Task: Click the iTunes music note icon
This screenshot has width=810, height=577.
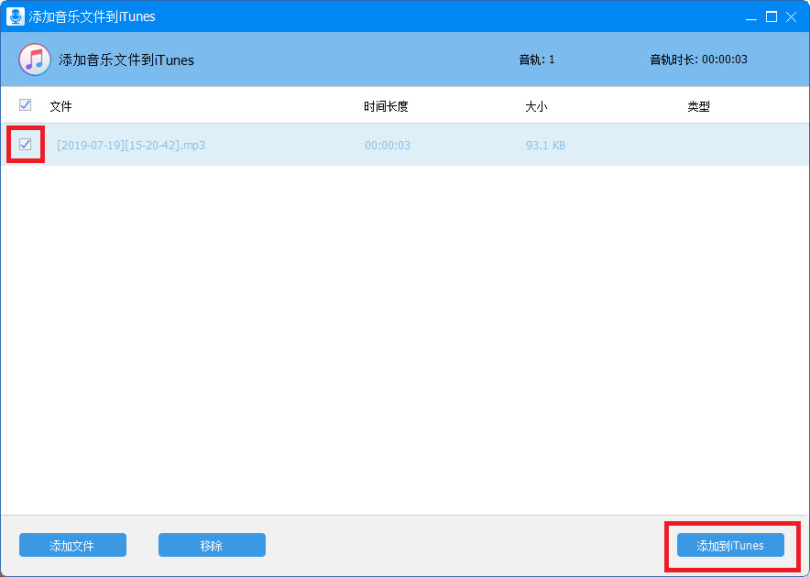Action: (35, 60)
